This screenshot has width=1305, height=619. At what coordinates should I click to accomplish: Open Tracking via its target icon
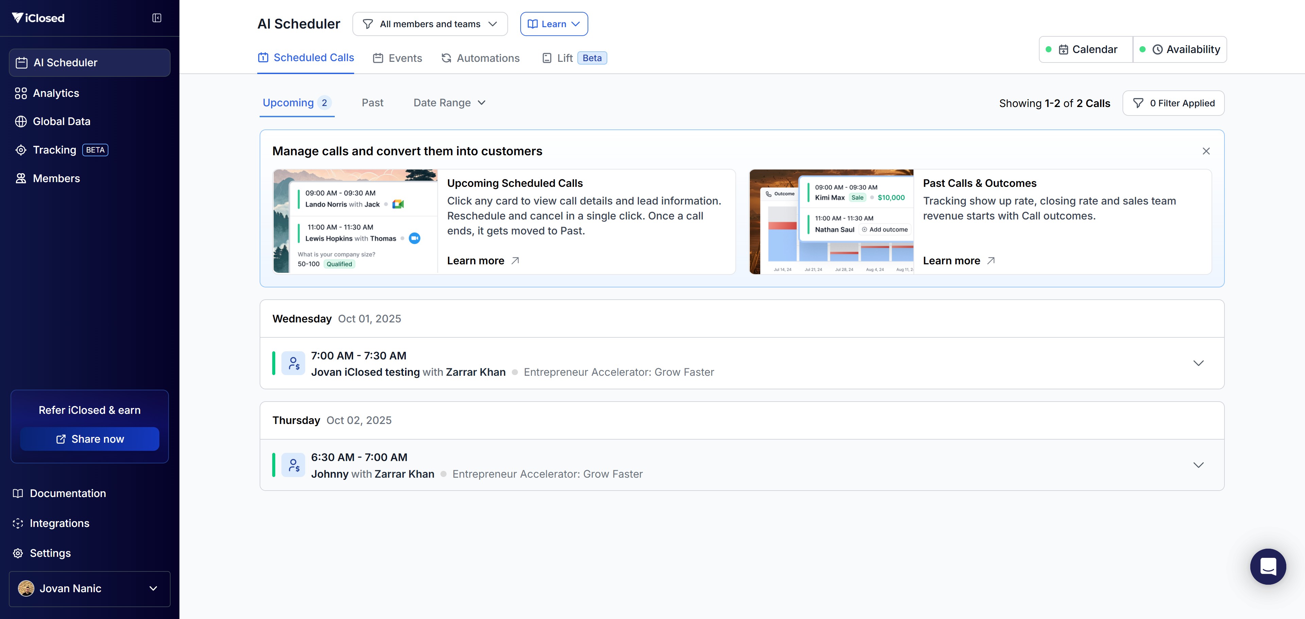(x=21, y=150)
